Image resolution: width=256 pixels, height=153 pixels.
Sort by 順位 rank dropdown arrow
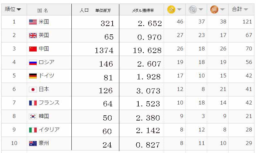tap(19, 10)
